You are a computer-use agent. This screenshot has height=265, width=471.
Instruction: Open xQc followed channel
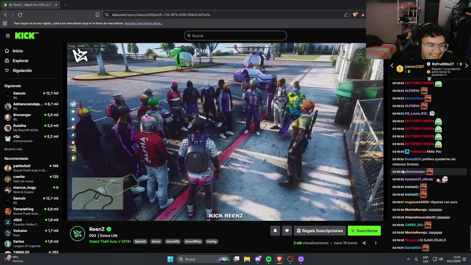(x=31, y=138)
